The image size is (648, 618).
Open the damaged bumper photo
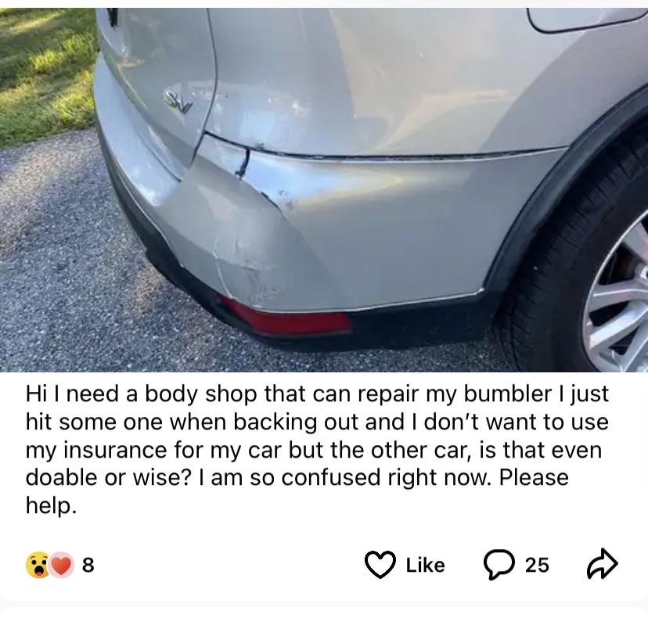tap(324, 189)
